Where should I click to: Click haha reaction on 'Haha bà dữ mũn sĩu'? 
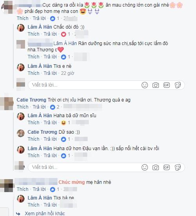coord(63,123)
